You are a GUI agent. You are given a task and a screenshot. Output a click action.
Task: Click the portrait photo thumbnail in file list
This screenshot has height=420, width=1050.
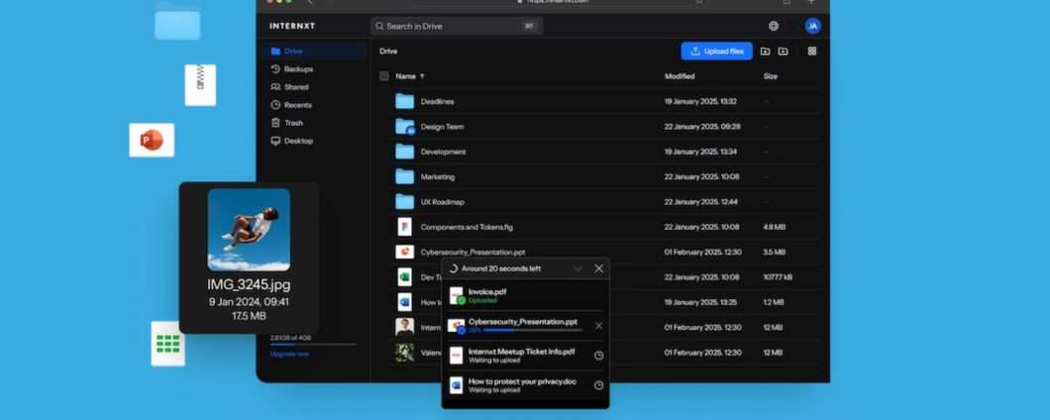(404, 327)
